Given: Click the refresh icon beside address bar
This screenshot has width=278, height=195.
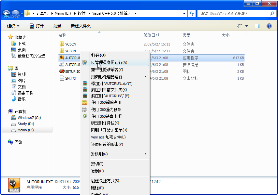Looking at the screenshot, I should point(192,13).
